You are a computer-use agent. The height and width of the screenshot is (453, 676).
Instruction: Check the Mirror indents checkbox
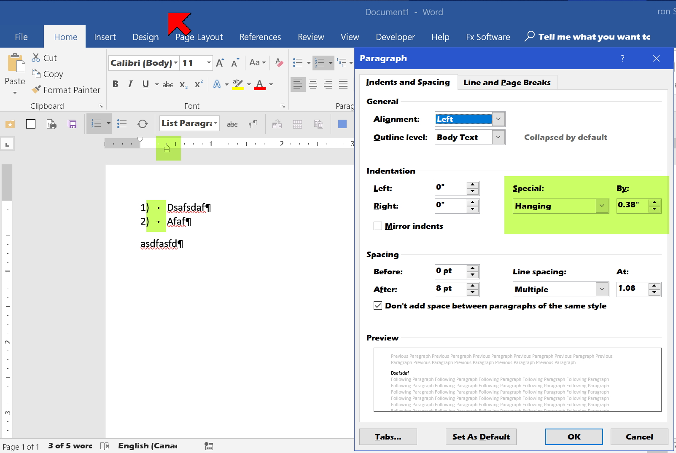tap(377, 226)
